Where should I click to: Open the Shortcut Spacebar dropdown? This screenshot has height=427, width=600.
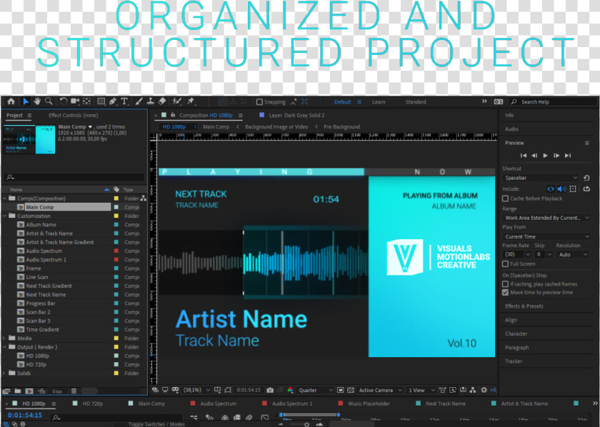541,178
